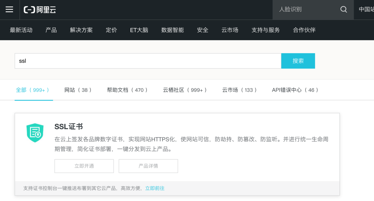This screenshot has height=201, width=374.
Task: Open the 定价 menu item
Action: [x=111, y=30]
